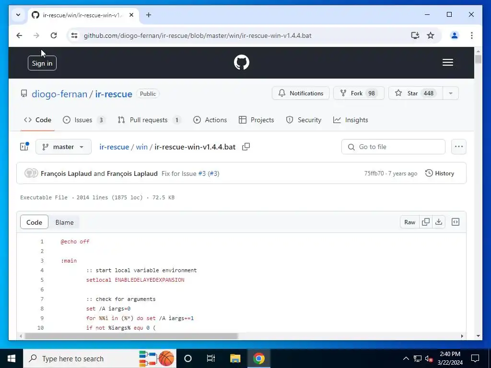Image resolution: width=491 pixels, height=368 pixels.
Task: Open a new browser tab
Action: pos(149,15)
